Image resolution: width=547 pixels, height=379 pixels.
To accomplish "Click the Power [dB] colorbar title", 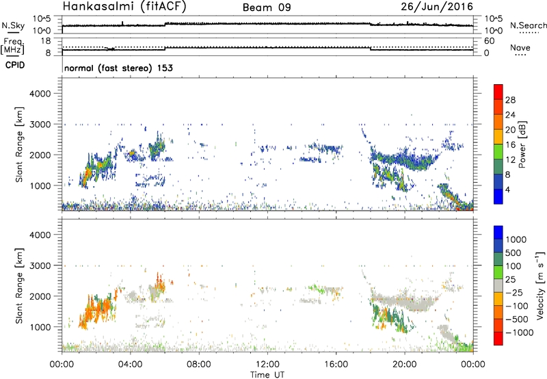I will (522, 145).
